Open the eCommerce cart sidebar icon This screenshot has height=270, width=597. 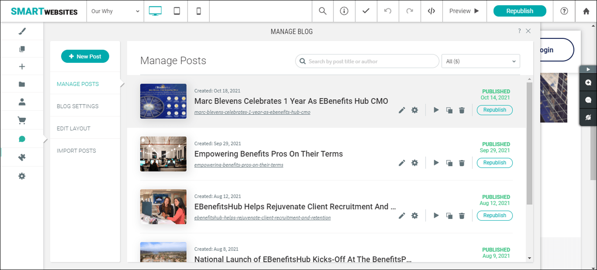[22, 120]
